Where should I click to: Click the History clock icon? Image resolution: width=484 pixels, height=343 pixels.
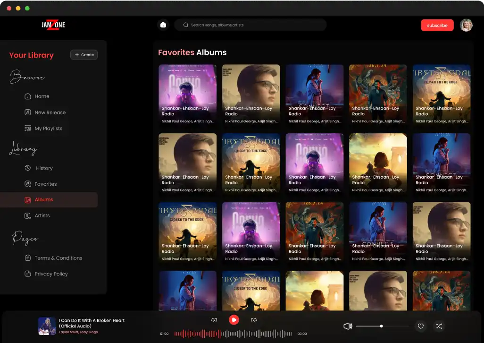click(28, 168)
